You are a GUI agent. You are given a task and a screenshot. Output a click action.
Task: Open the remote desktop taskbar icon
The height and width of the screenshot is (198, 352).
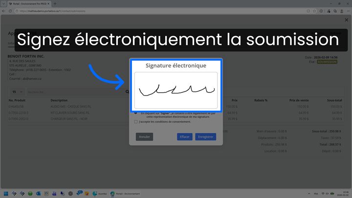[63, 194]
